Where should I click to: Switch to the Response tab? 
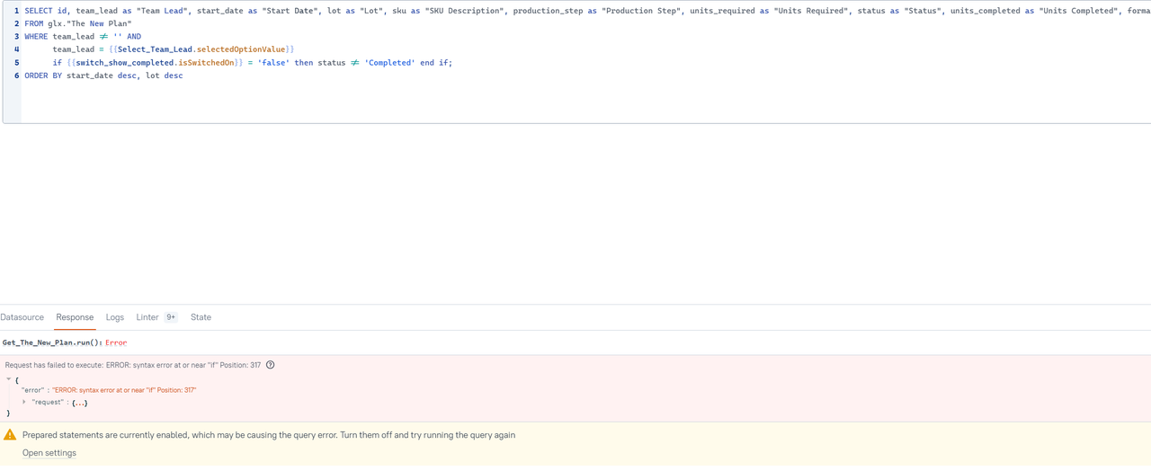(x=75, y=317)
